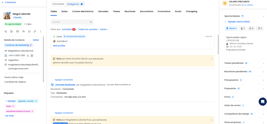Click Agregar oportunidad
The height and width of the screenshot is (124, 267).
pyautogui.click(x=237, y=22)
